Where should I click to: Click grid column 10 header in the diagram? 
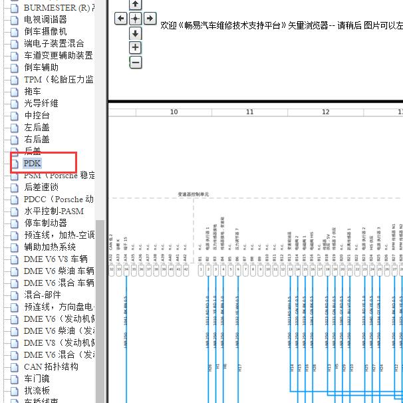pos(174,112)
